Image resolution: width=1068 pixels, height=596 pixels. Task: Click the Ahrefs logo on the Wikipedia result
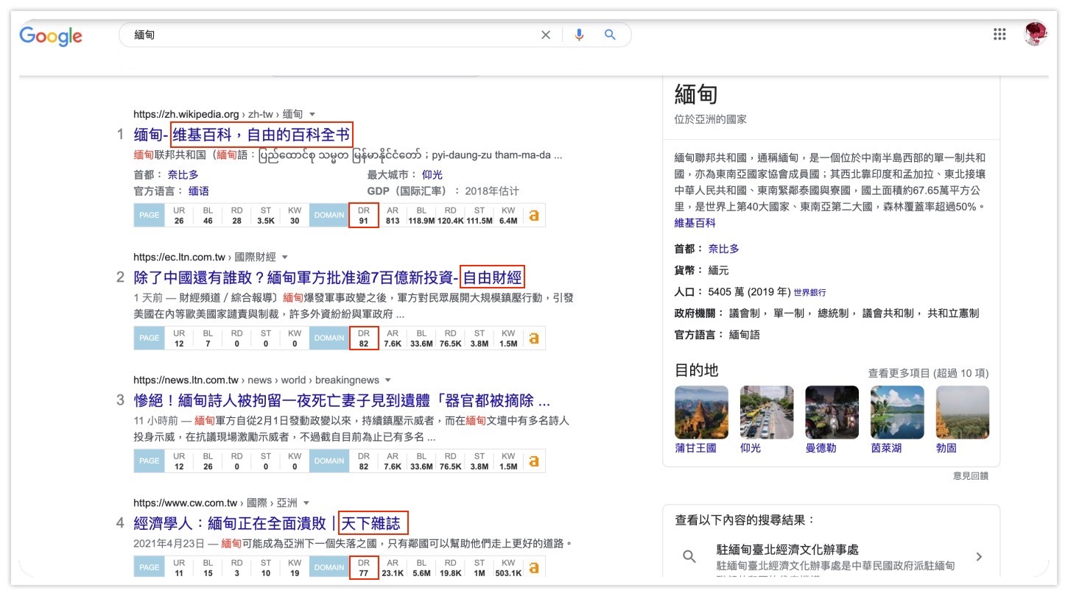pos(535,215)
